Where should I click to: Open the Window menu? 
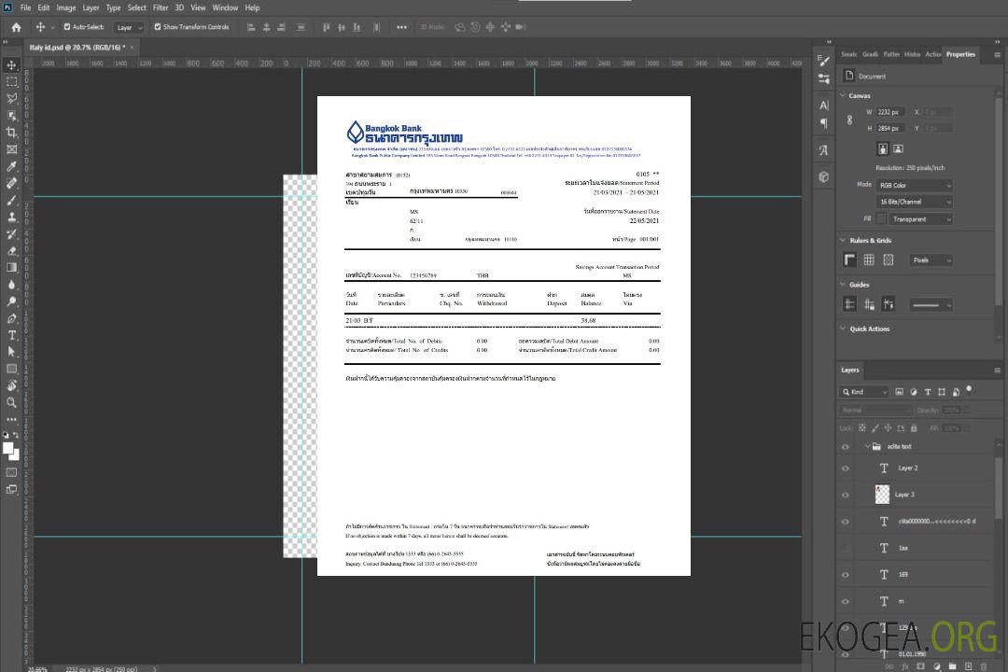point(225,7)
